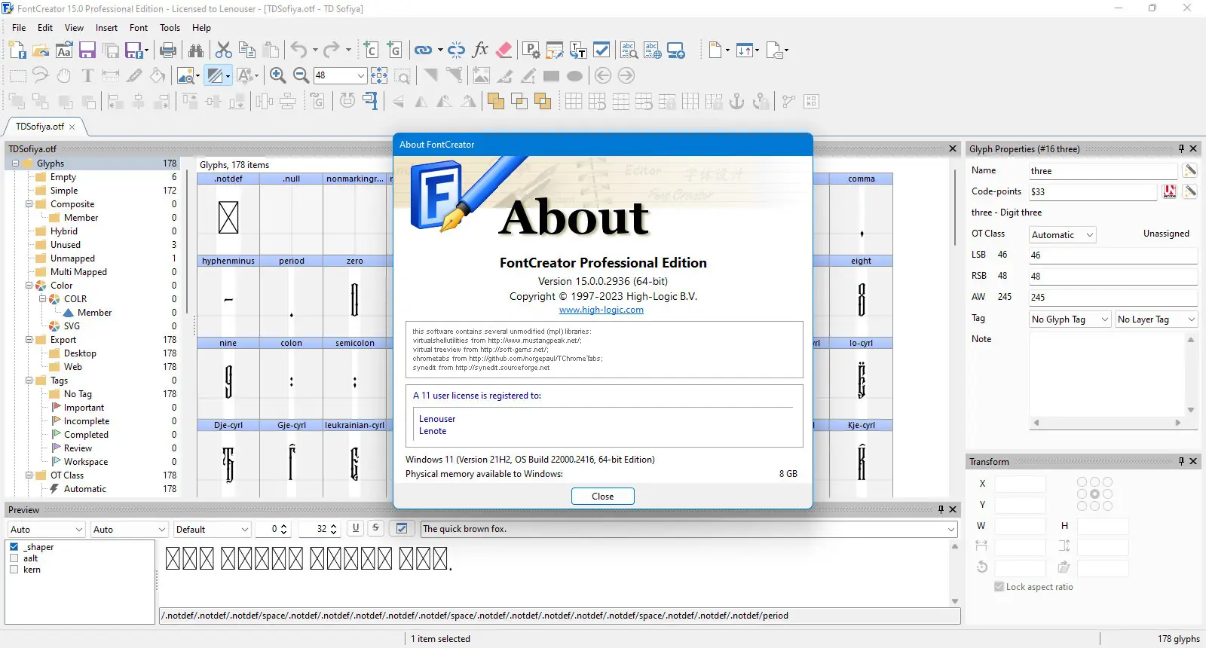Open the OT Class Automatic dropdown

point(1089,235)
